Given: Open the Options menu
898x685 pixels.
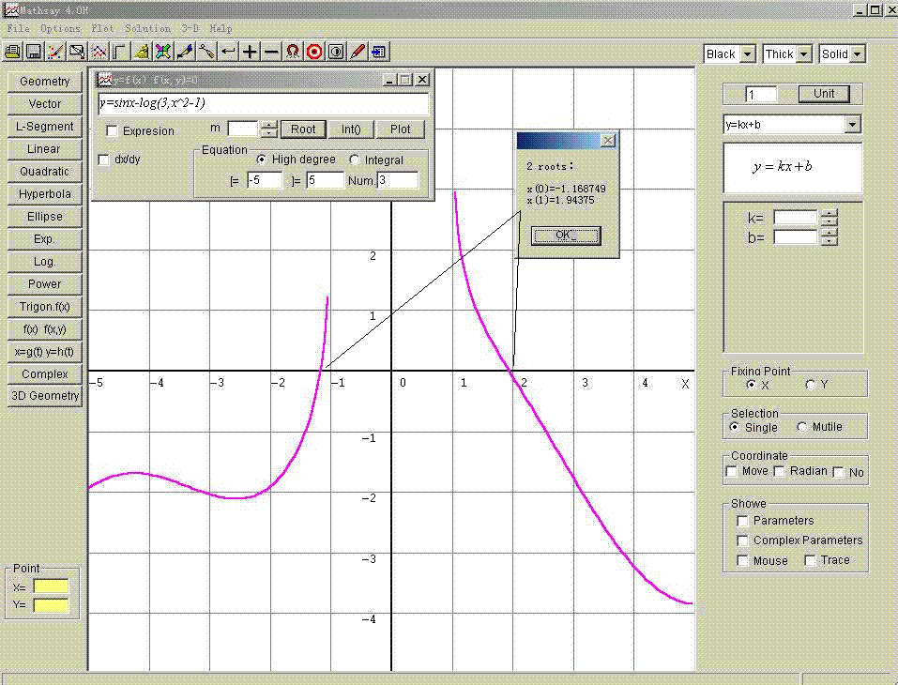Looking at the screenshot, I should 60,28.
